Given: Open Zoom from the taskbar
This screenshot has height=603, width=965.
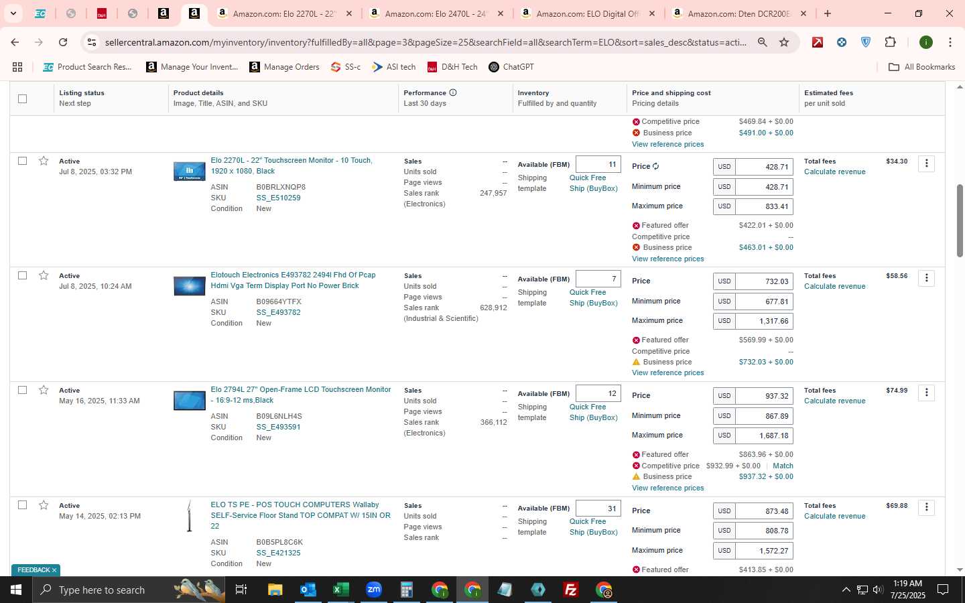Looking at the screenshot, I should 373,590.
